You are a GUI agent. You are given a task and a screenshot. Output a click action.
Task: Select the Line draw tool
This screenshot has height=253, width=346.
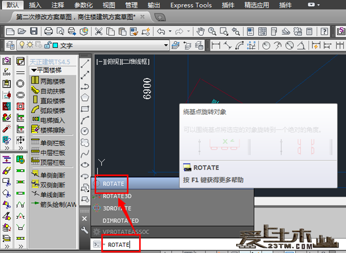pyautogui.click(x=85, y=64)
